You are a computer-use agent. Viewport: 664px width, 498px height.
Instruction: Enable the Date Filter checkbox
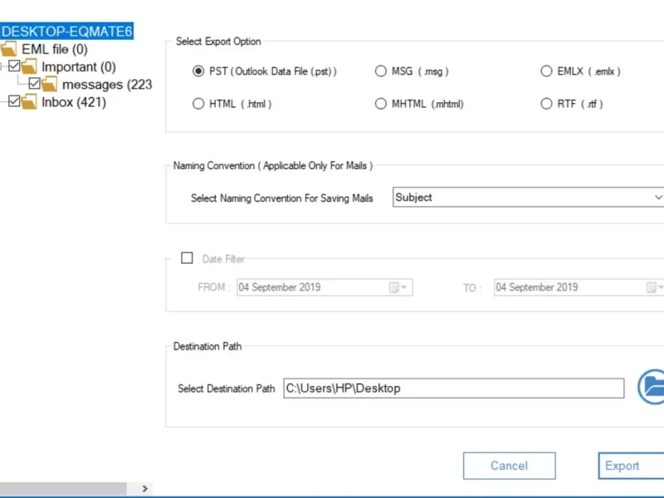[x=187, y=258]
